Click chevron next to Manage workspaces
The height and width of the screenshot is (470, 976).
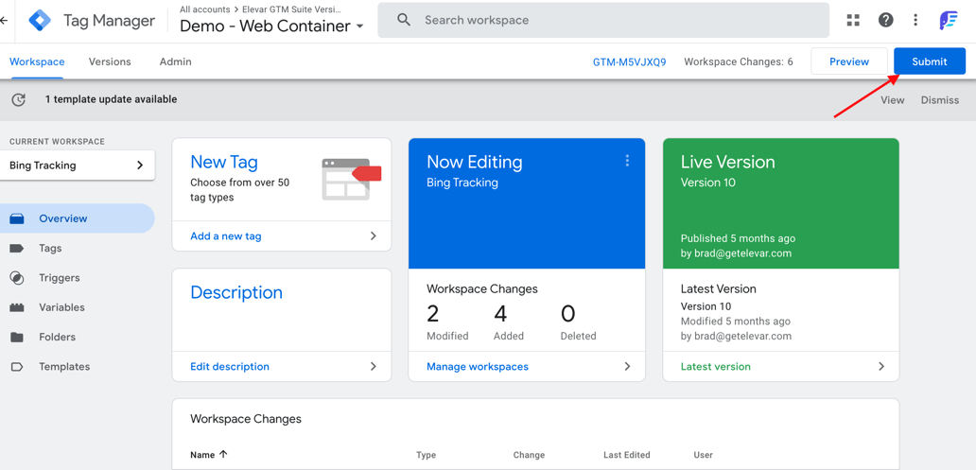(x=627, y=367)
